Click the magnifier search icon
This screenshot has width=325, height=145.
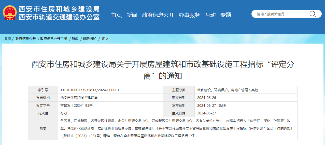[312, 14]
